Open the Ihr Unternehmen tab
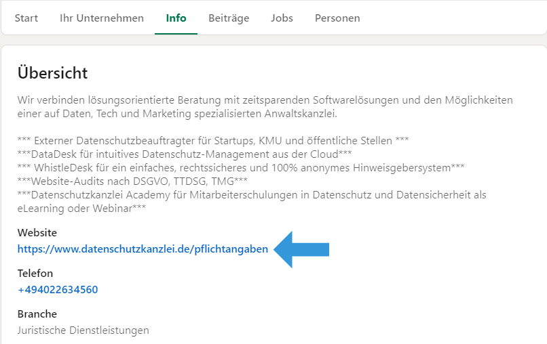Image resolution: width=547 pixels, height=344 pixels. tap(102, 18)
